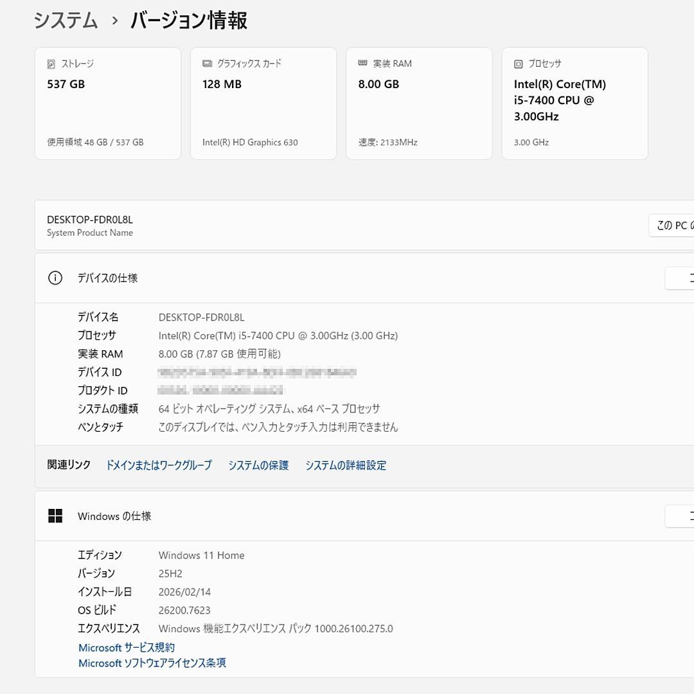
Task: Copy Windows specs with the copy button
Action: click(x=679, y=516)
